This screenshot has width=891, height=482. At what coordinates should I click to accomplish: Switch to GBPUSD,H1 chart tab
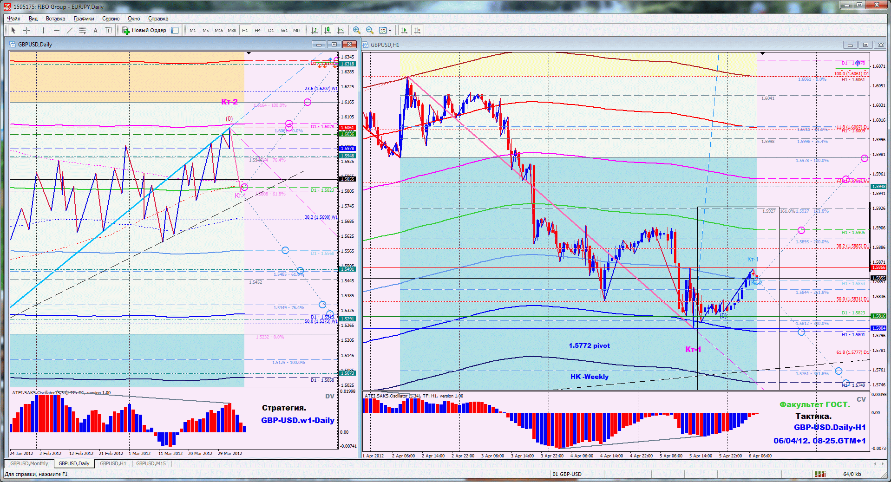(113, 463)
